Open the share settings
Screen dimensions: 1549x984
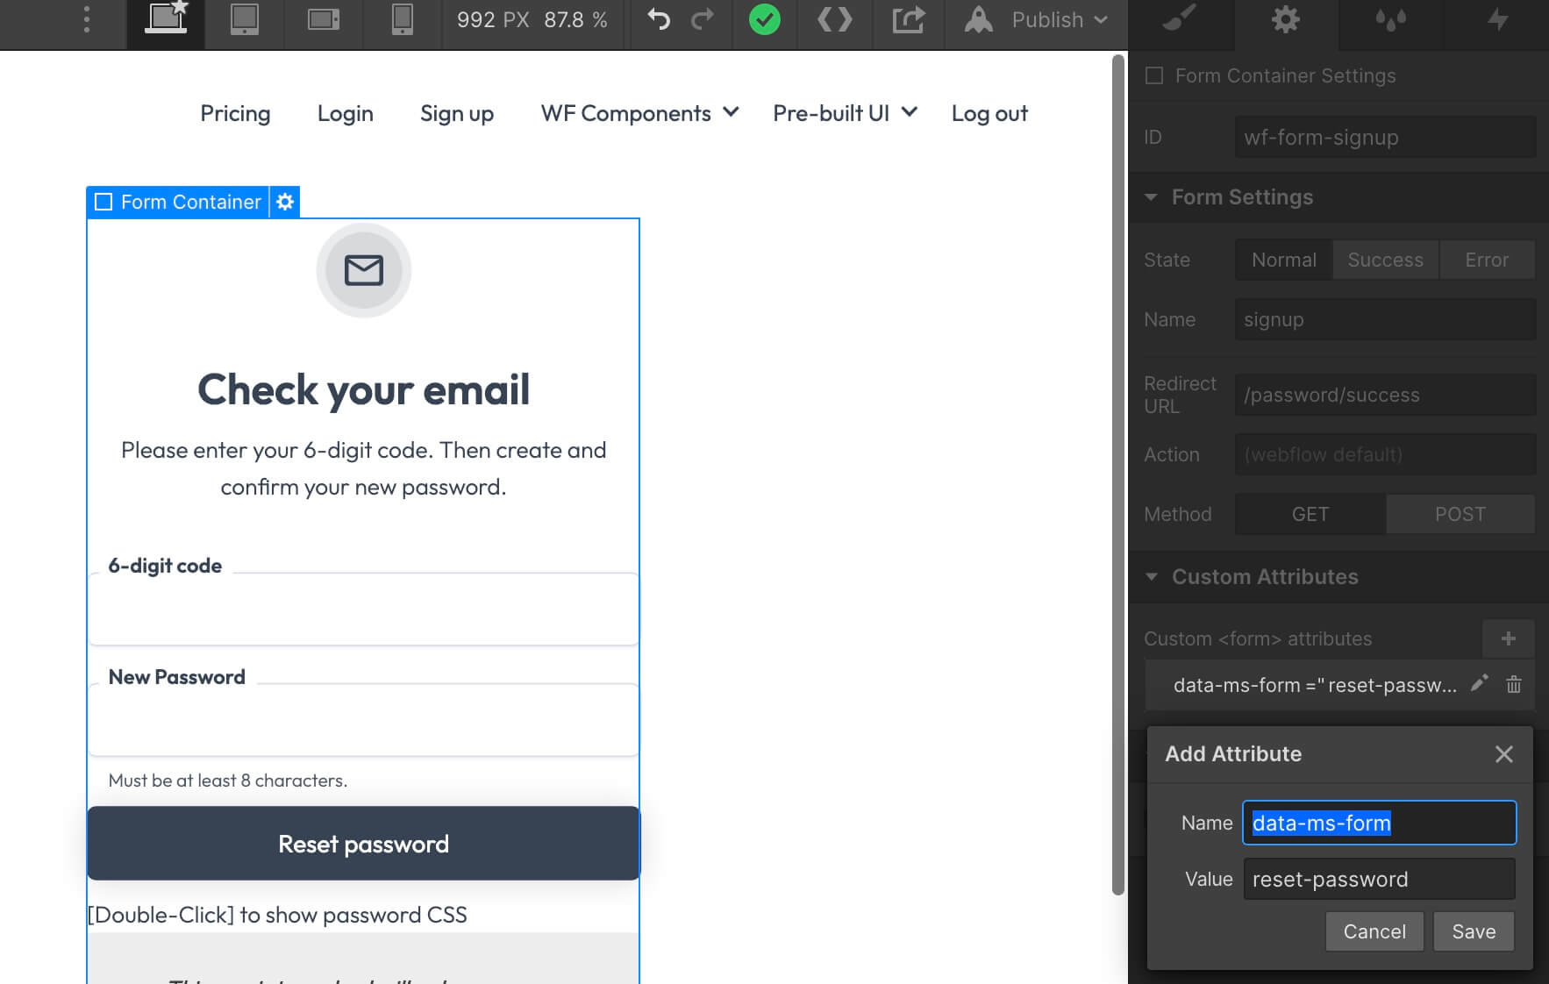point(909,18)
